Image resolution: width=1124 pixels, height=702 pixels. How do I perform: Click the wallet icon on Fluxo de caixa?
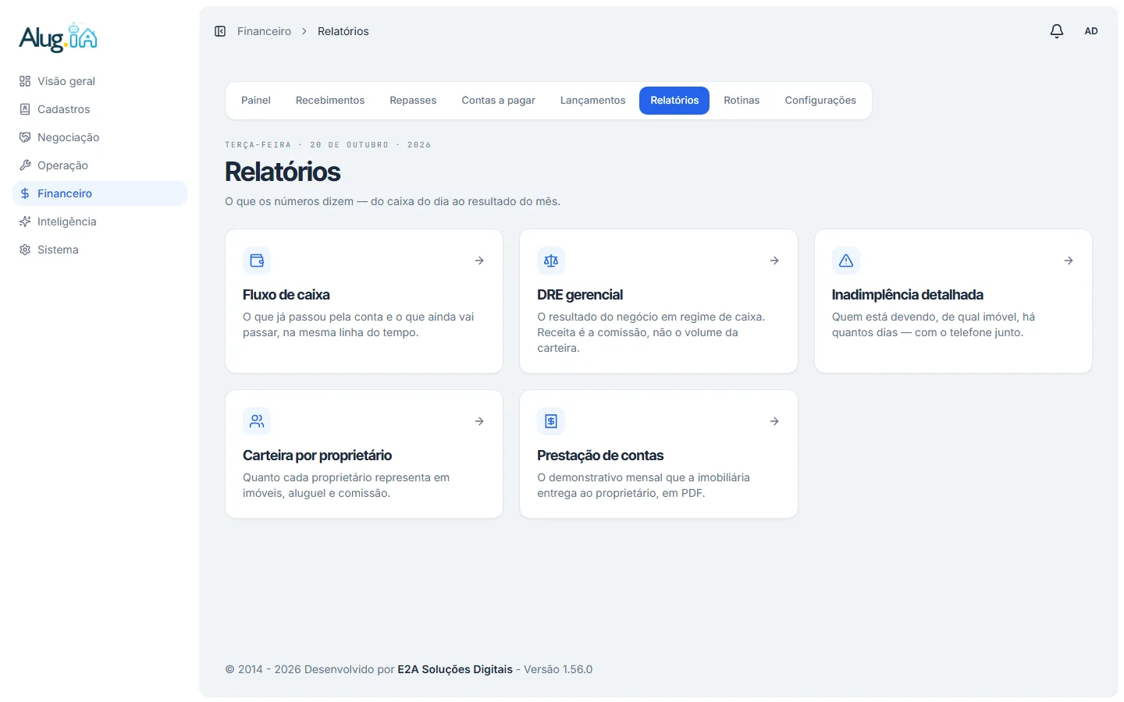[257, 261]
